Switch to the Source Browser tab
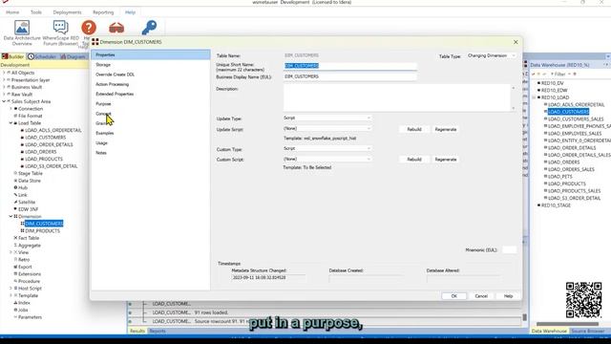Screen dimensions: 611x344 click(588, 331)
